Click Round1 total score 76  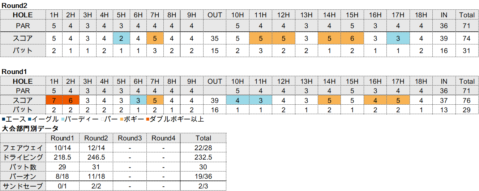[x=467, y=100]
